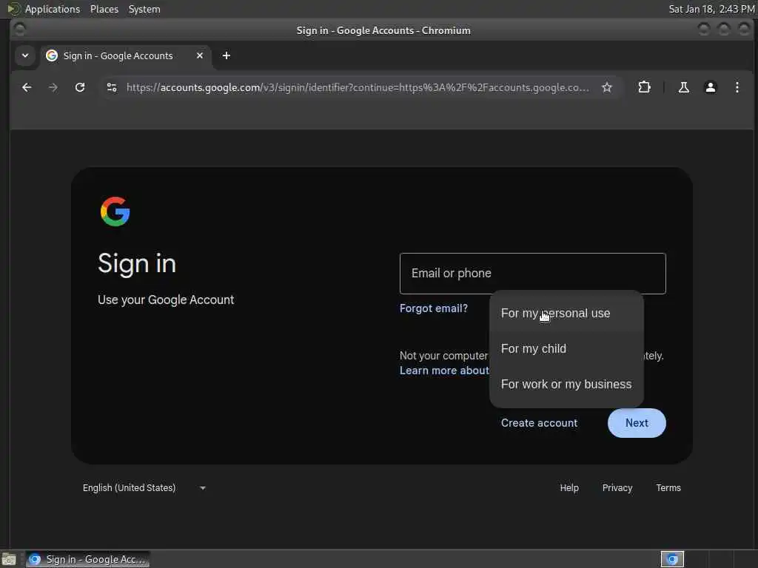758x568 pixels.
Task: Click the forward navigation arrow
Action: tap(53, 87)
